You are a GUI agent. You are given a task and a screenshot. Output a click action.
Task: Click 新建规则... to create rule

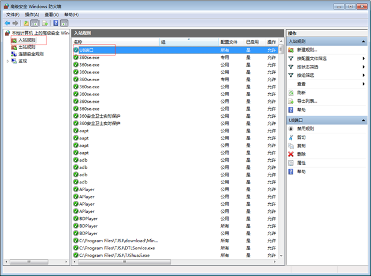pyautogui.click(x=307, y=50)
